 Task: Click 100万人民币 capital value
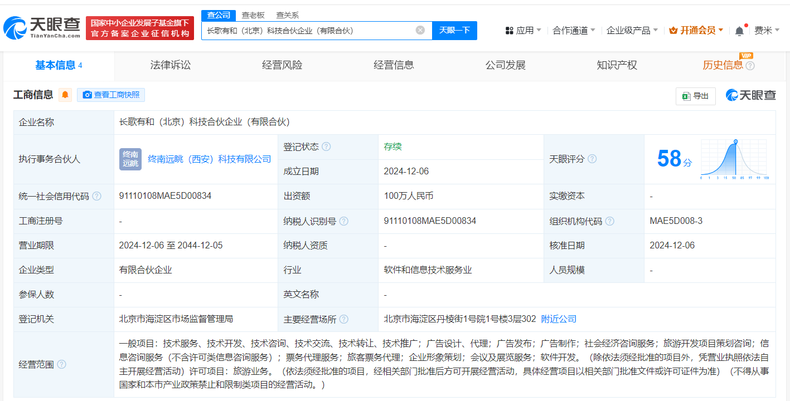coord(408,196)
